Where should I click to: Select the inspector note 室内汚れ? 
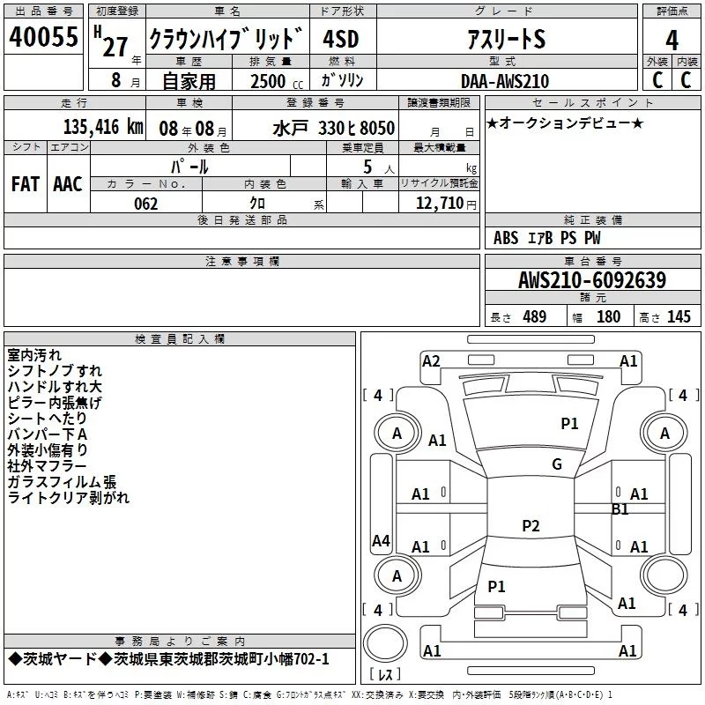(x=34, y=355)
